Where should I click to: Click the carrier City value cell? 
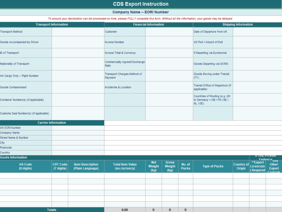[x=78, y=143]
